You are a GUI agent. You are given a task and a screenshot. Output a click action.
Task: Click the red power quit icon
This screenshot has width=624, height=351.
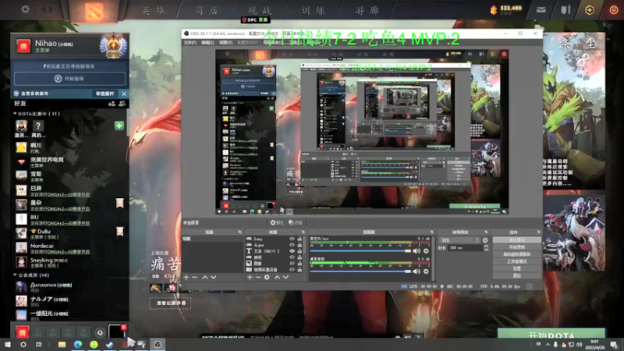click(613, 10)
